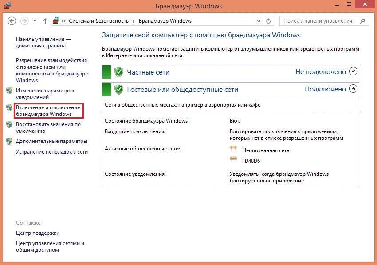
Task: Go back with the Back arrow button
Action: [x=12, y=21]
